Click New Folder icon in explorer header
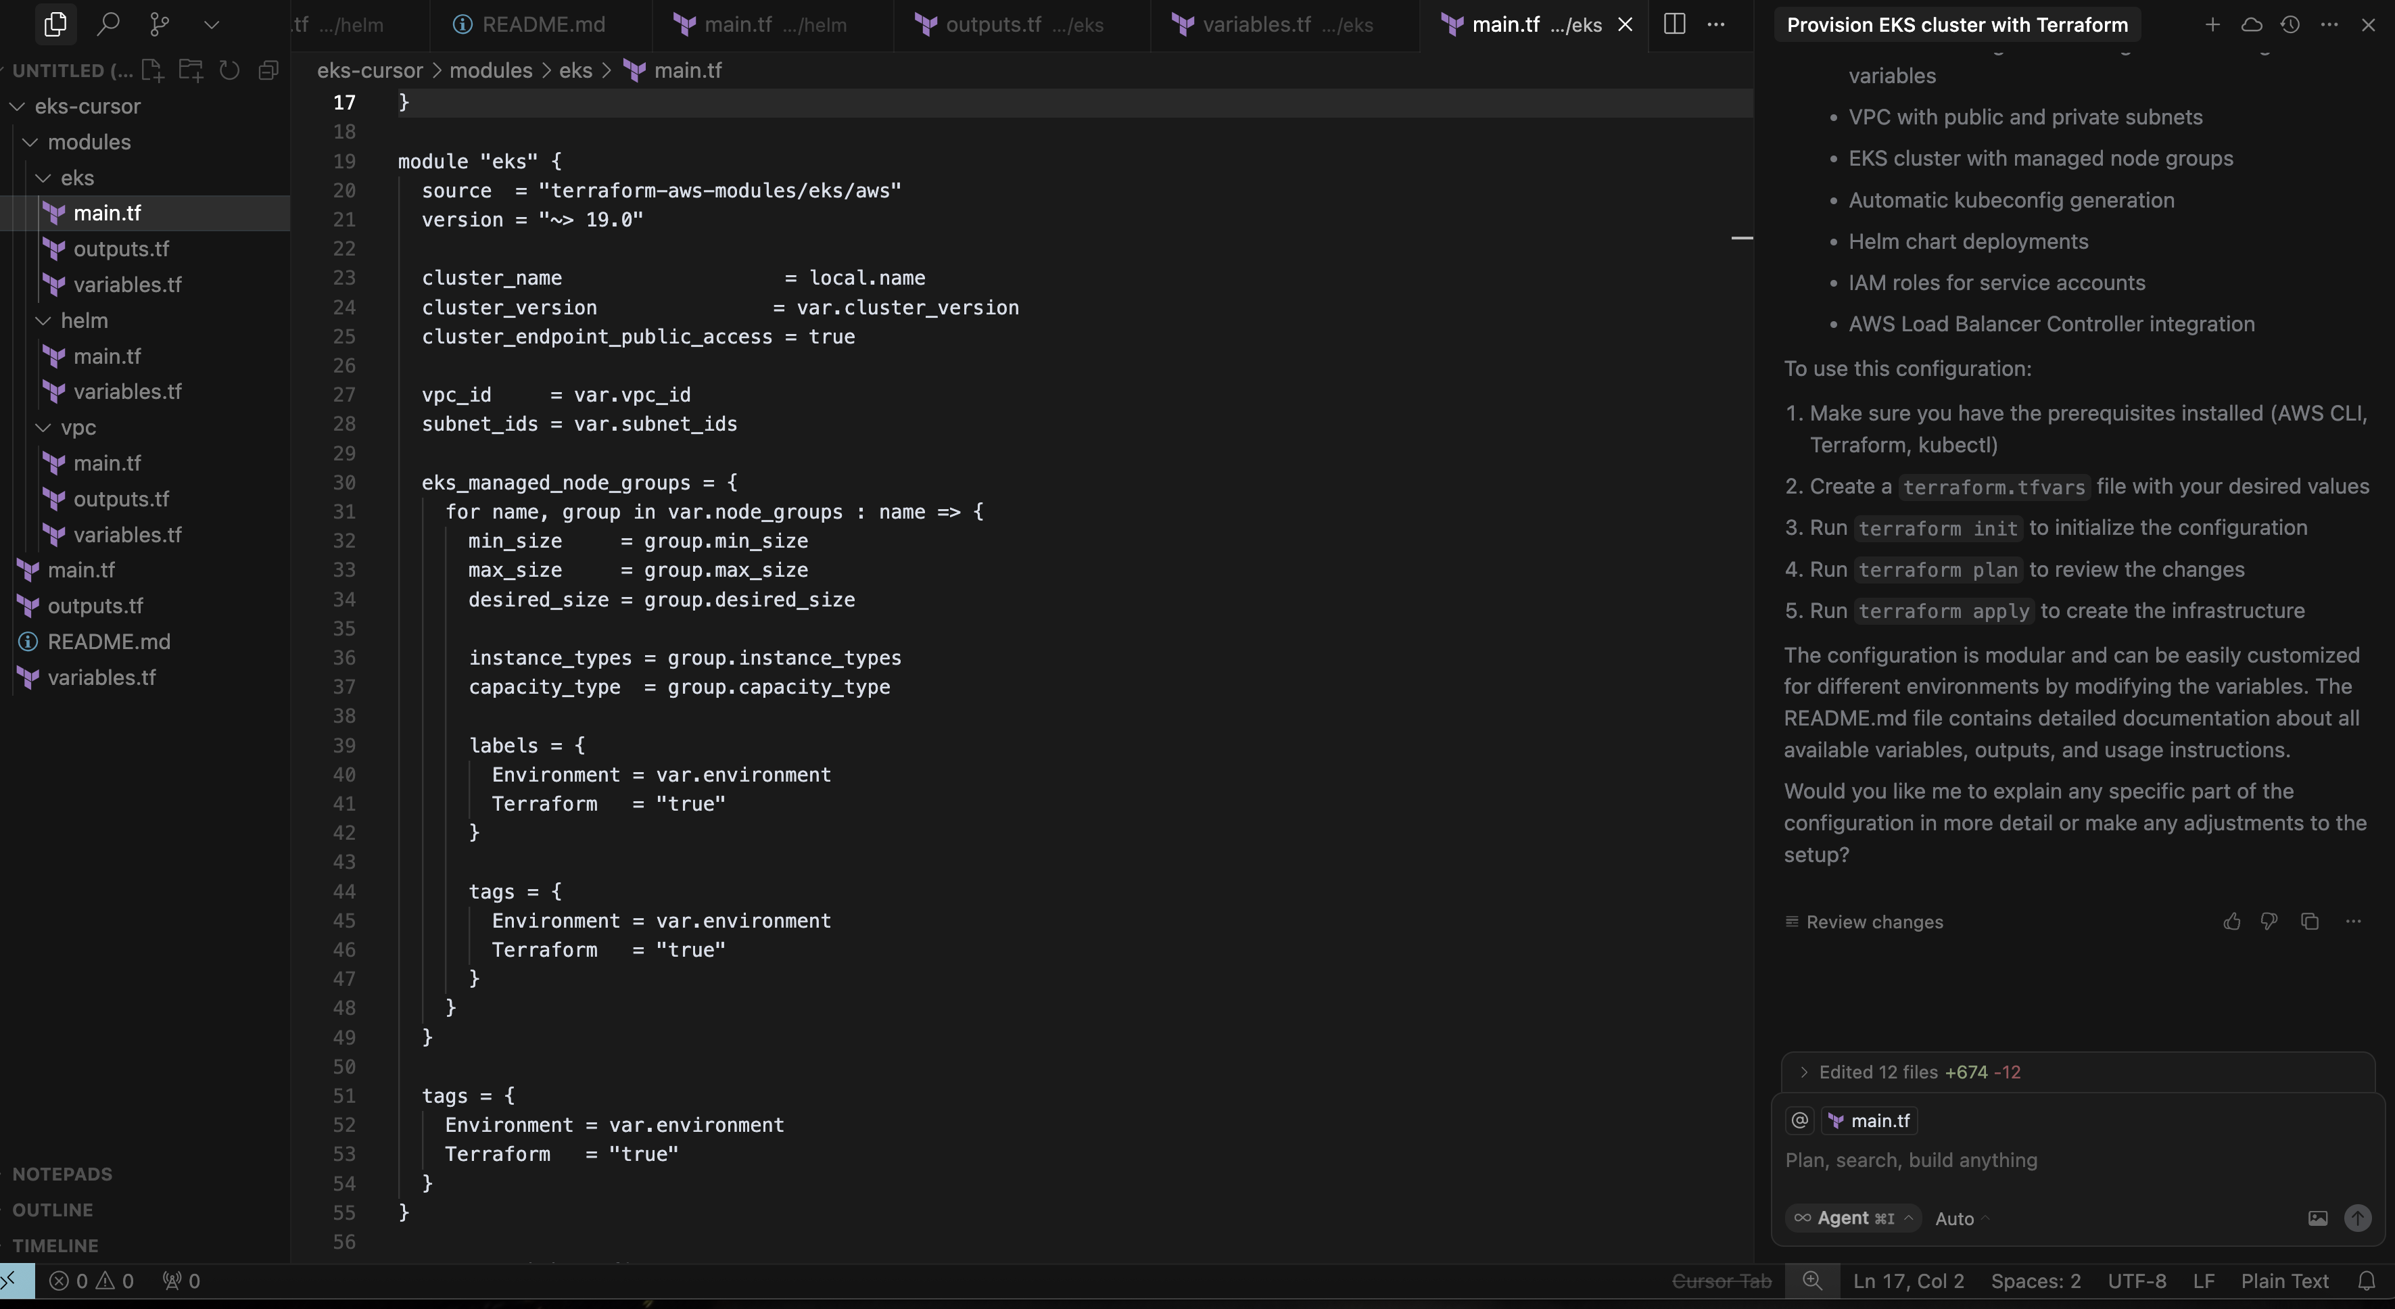 191,70
